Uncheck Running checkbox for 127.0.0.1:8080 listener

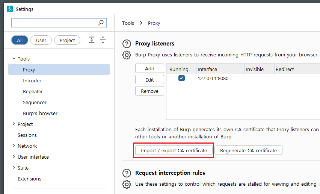[x=181, y=78]
